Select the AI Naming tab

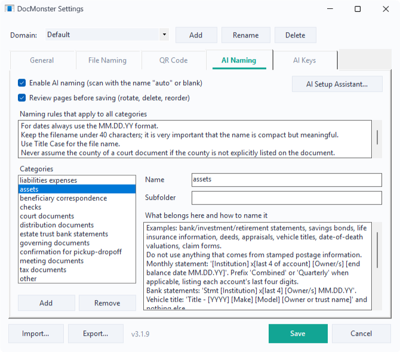239,60
